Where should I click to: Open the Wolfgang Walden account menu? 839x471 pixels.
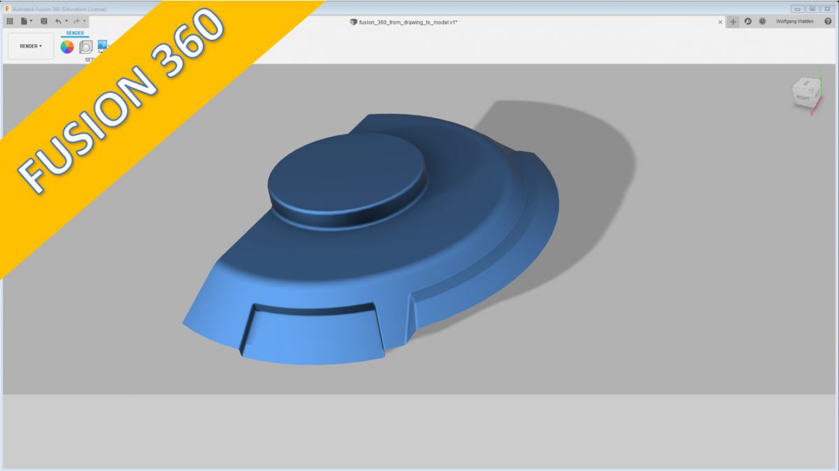(x=795, y=22)
